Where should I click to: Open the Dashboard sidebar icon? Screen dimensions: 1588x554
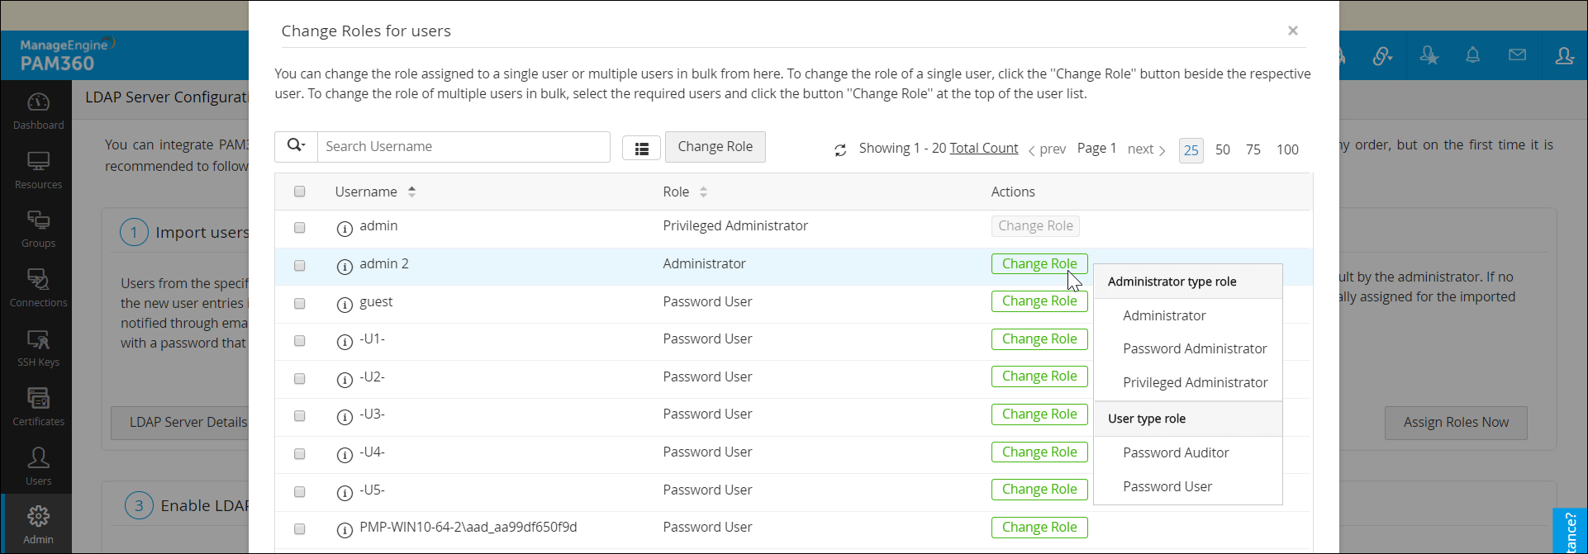[x=38, y=111]
